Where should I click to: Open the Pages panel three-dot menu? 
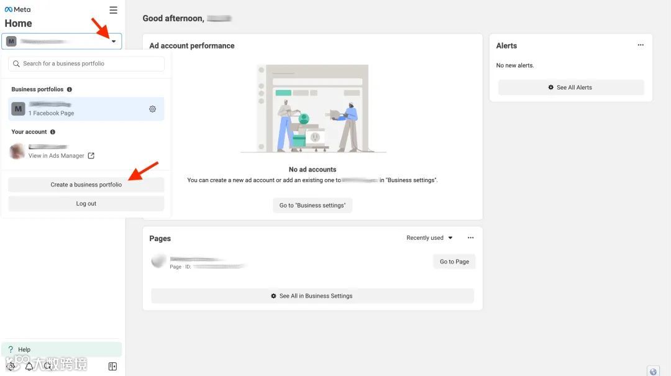pyautogui.click(x=471, y=237)
